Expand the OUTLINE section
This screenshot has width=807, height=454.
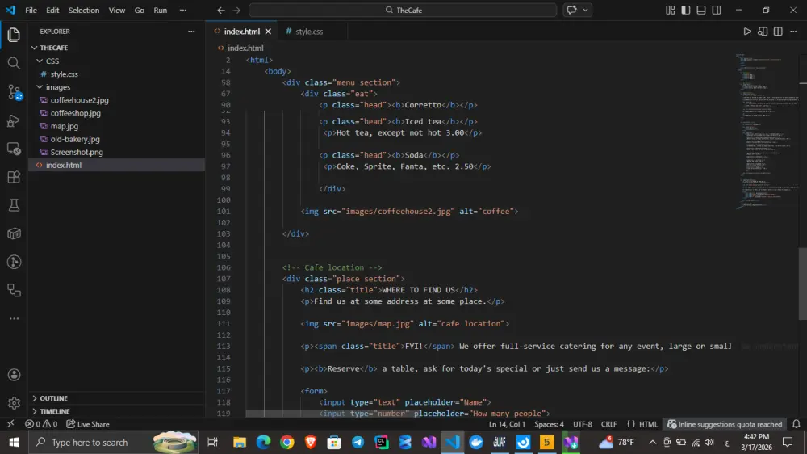(53, 397)
